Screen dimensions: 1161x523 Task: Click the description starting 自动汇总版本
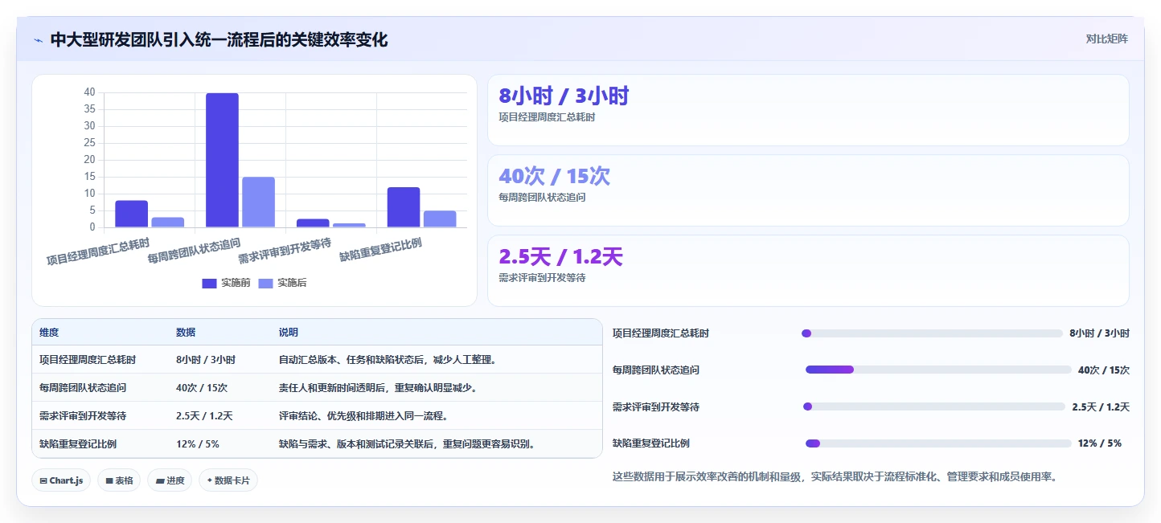388,360
